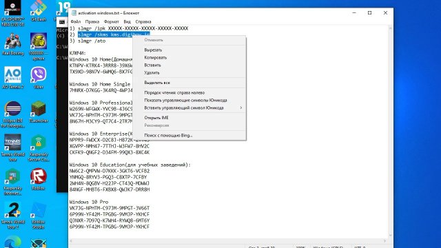
Task: Click the Notepad document icon in the title bar
Action: click(74, 13)
